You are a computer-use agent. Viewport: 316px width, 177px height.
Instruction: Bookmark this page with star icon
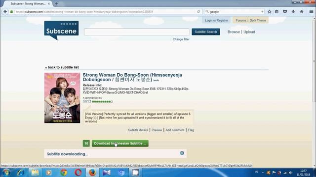coord(270,12)
